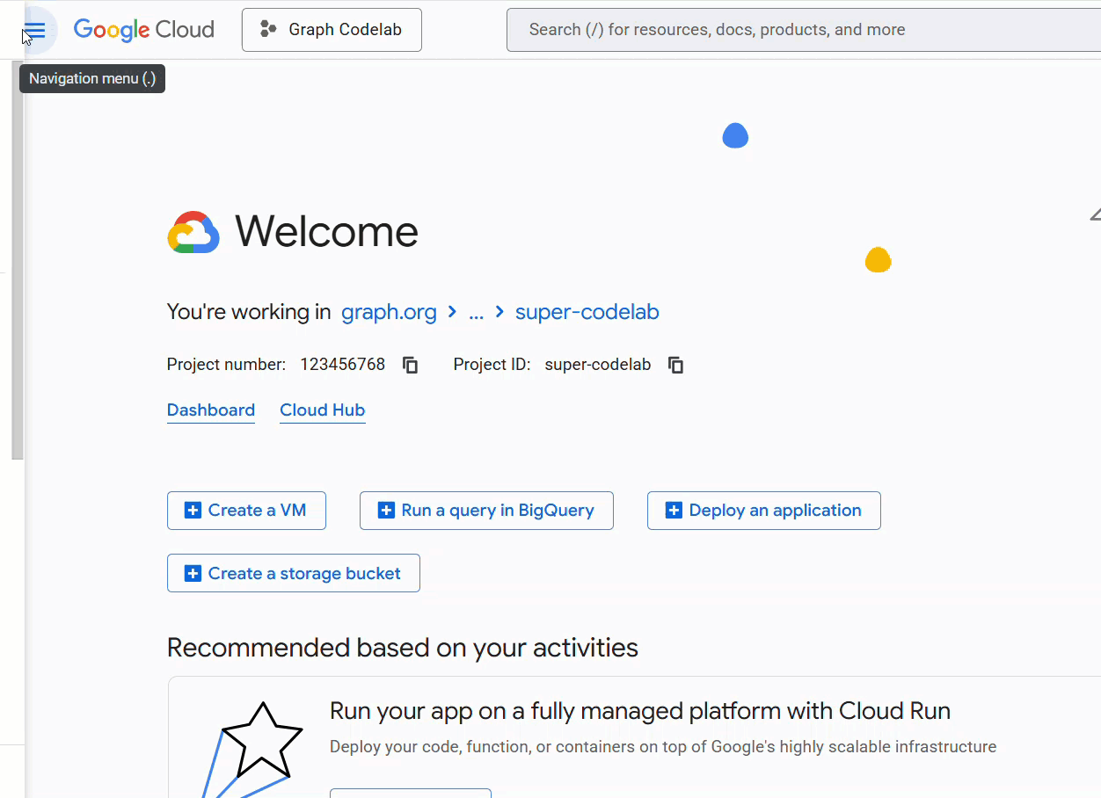Copy the project ID
Viewport: 1101px width, 798px height.
674,364
